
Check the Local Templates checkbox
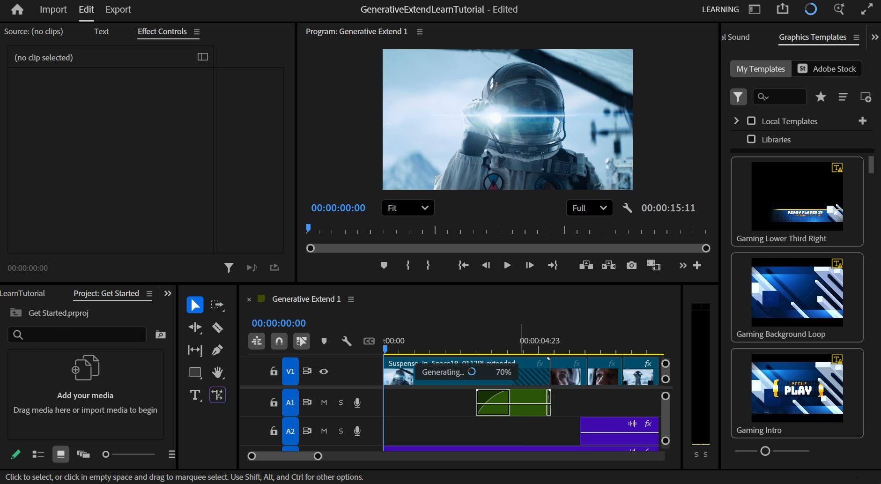[751, 121]
